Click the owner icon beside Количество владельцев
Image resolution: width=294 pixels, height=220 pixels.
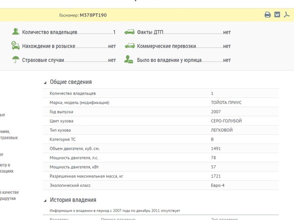[16, 32]
